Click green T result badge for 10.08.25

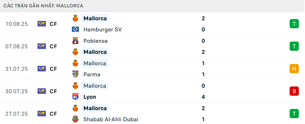[x=294, y=24]
